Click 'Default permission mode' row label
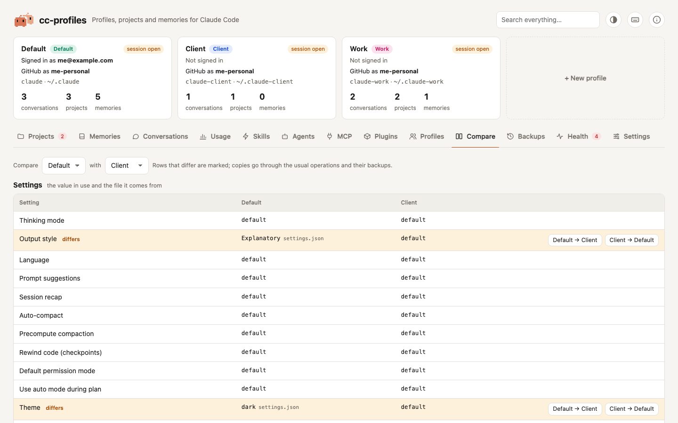The width and height of the screenshot is (678, 423). 57,371
